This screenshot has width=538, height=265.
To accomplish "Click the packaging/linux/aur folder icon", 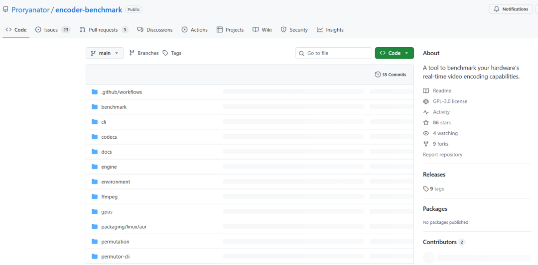I will [95, 226].
